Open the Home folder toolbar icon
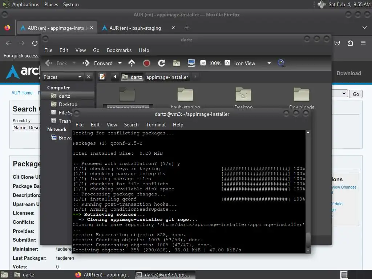Viewport: 372px width, 279px height. coord(177,63)
